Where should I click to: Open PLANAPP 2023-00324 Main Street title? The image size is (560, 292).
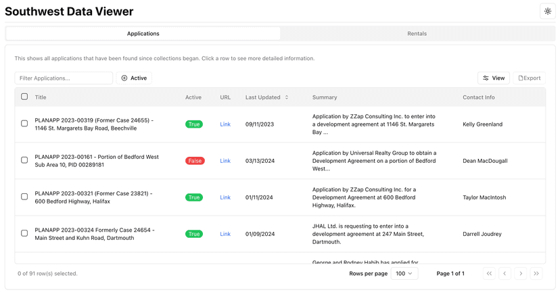coord(94,234)
